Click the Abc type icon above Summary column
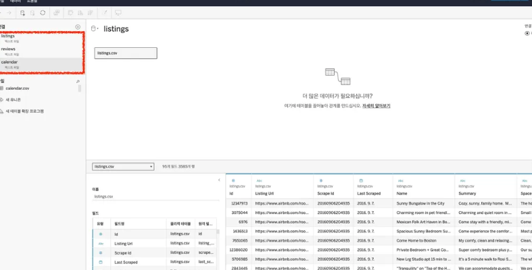 coord(463,181)
